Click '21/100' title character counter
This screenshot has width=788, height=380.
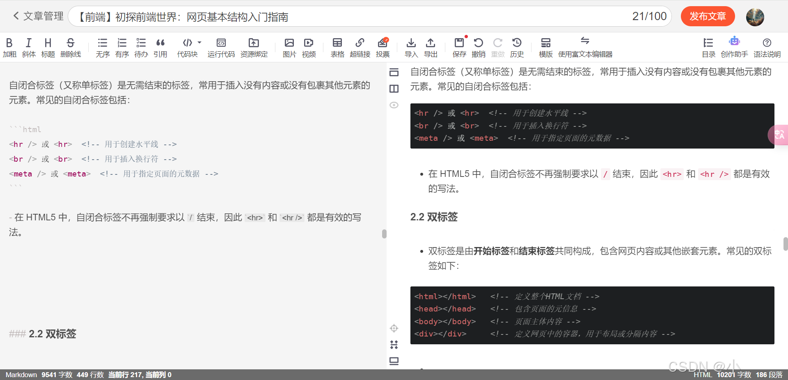pyautogui.click(x=649, y=16)
